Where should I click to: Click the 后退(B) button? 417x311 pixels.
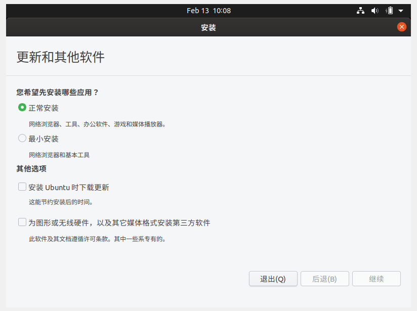click(325, 279)
